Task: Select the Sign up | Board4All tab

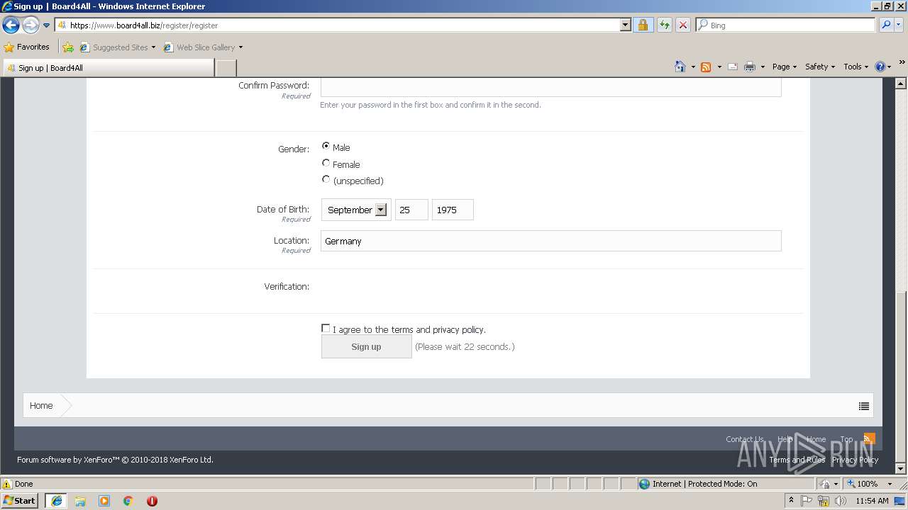Action: pos(108,68)
